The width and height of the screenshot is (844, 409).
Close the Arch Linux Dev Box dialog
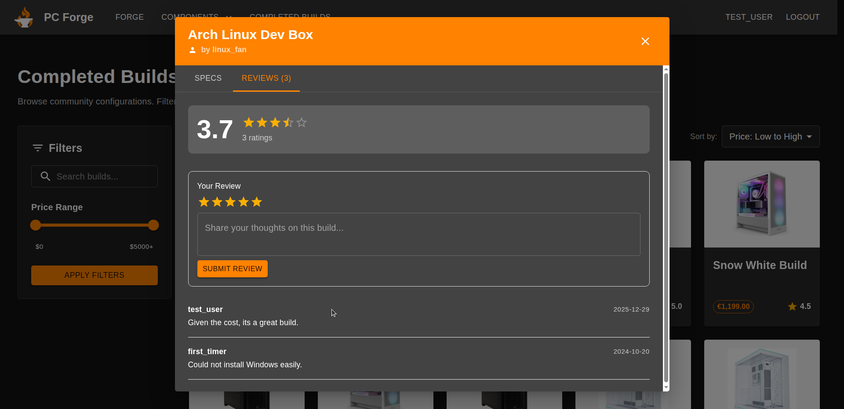[x=645, y=41]
